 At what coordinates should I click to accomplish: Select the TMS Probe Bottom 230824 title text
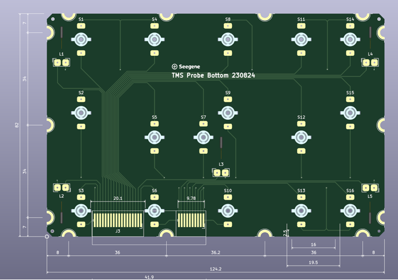tap(213, 75)
